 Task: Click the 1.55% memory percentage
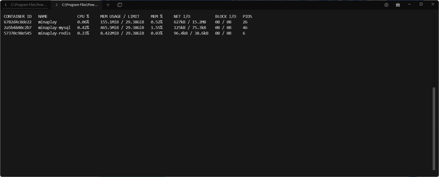pos(156,28)
